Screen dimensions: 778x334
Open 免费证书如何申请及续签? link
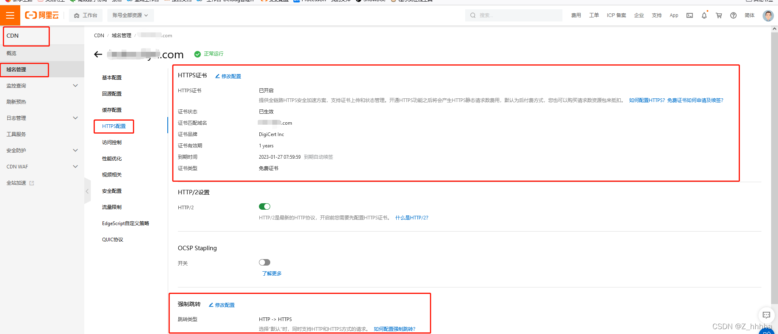[x=695, y=100]
